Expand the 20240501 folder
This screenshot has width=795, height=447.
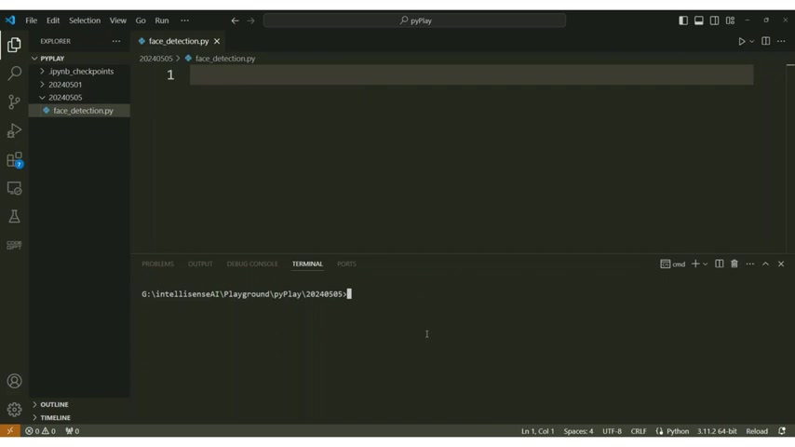[64, 85]
